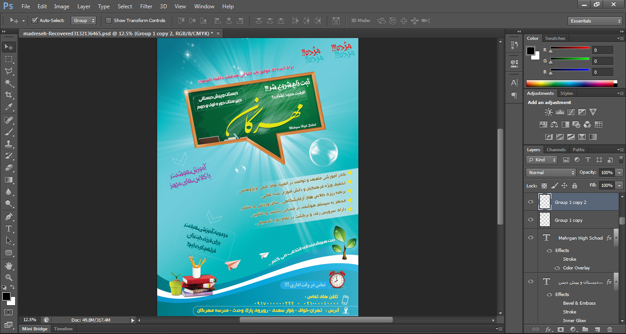The width and height of the screenshot is (626, 334).
Task: Activate the Zoom tool
Action: click(8, 277)
